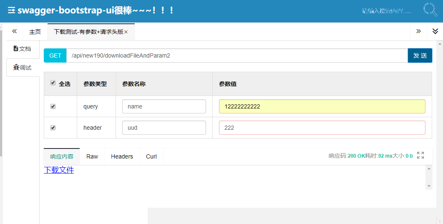This screenshot has height=224, width=443.
Task: Toggle the query parameter row checkbox
Action: [53, 106]
